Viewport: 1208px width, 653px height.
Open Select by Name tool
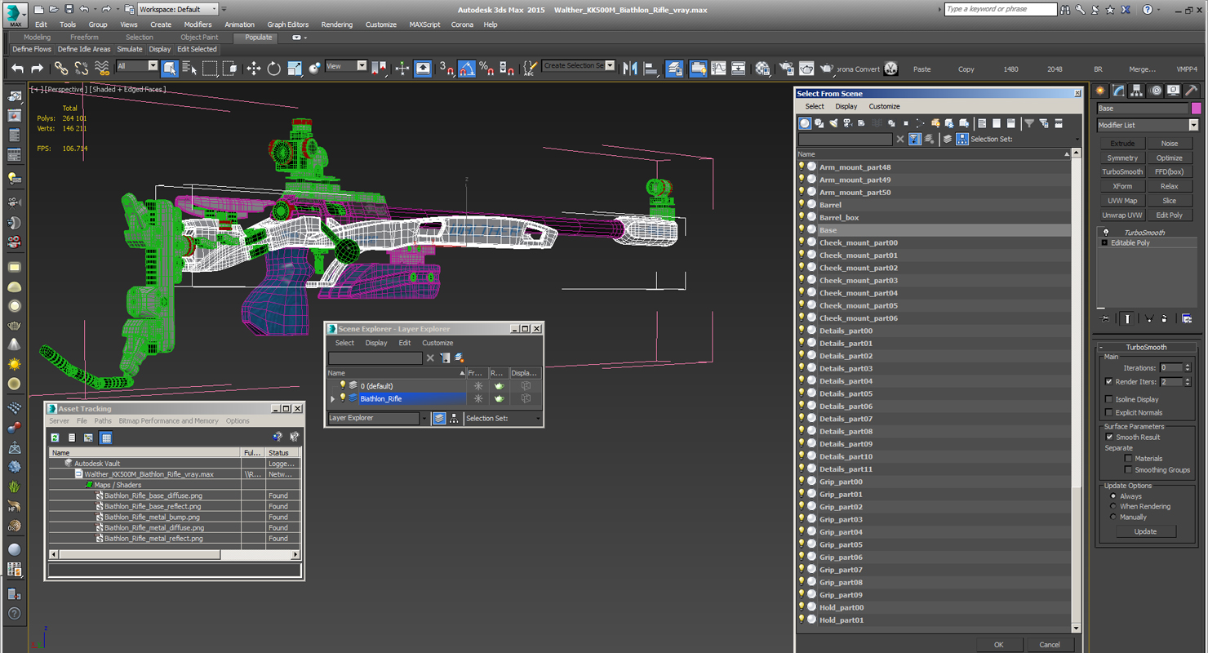click(x=189, y=69)
